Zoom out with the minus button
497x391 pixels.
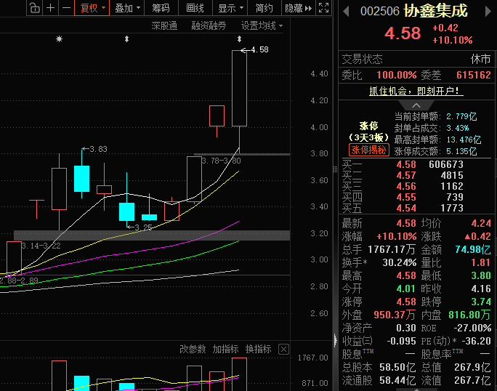click(66, 8)
